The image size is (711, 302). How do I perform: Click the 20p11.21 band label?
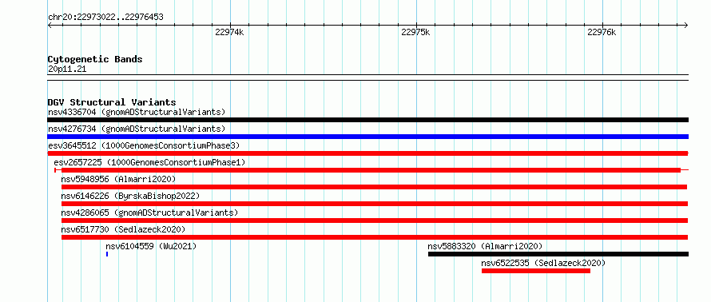point(67,70)
